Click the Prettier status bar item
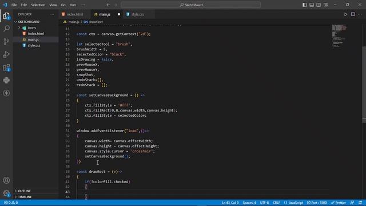This screenshot has width=366, height=206. (x=339, y=203)
